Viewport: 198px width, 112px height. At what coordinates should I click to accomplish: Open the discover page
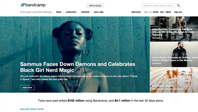tap(136, 12)
